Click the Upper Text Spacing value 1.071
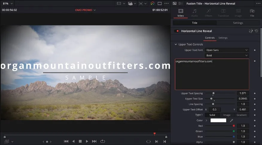Image resolution: width=262 pixels, height=145 pixels. (x=243, y=93)
